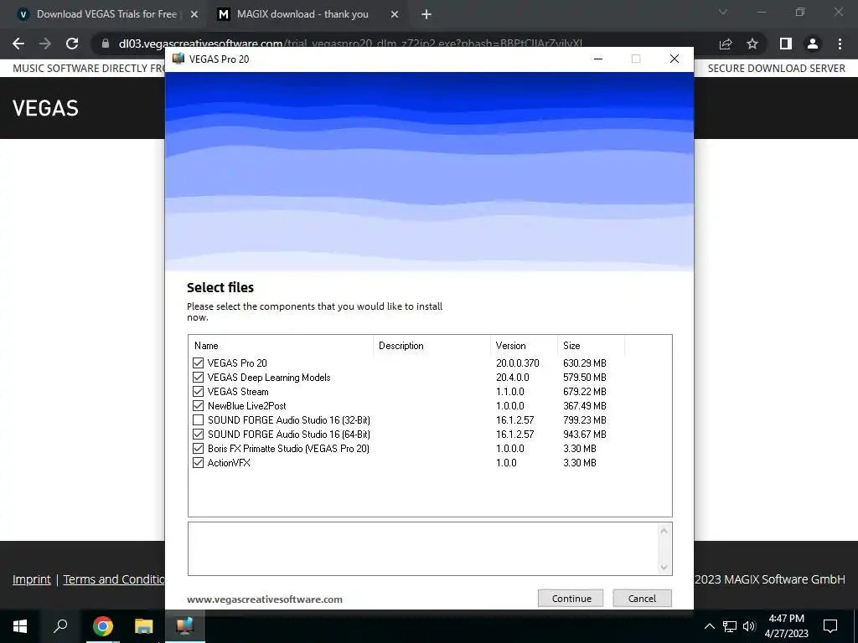Screen dimensions: 858x643
Task: Open volume control tray icon
Action: click(749, 626)
